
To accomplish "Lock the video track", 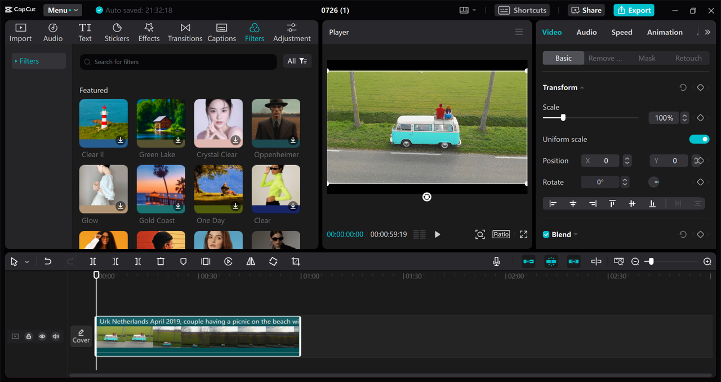I will pyautogui.click(x=29, y=336).
